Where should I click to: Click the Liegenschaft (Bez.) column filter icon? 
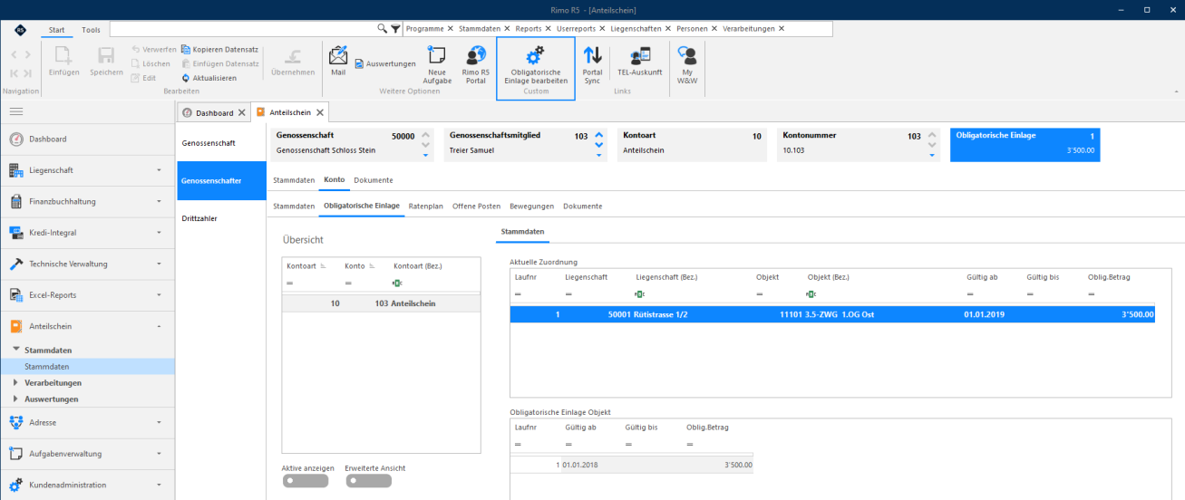640,294
